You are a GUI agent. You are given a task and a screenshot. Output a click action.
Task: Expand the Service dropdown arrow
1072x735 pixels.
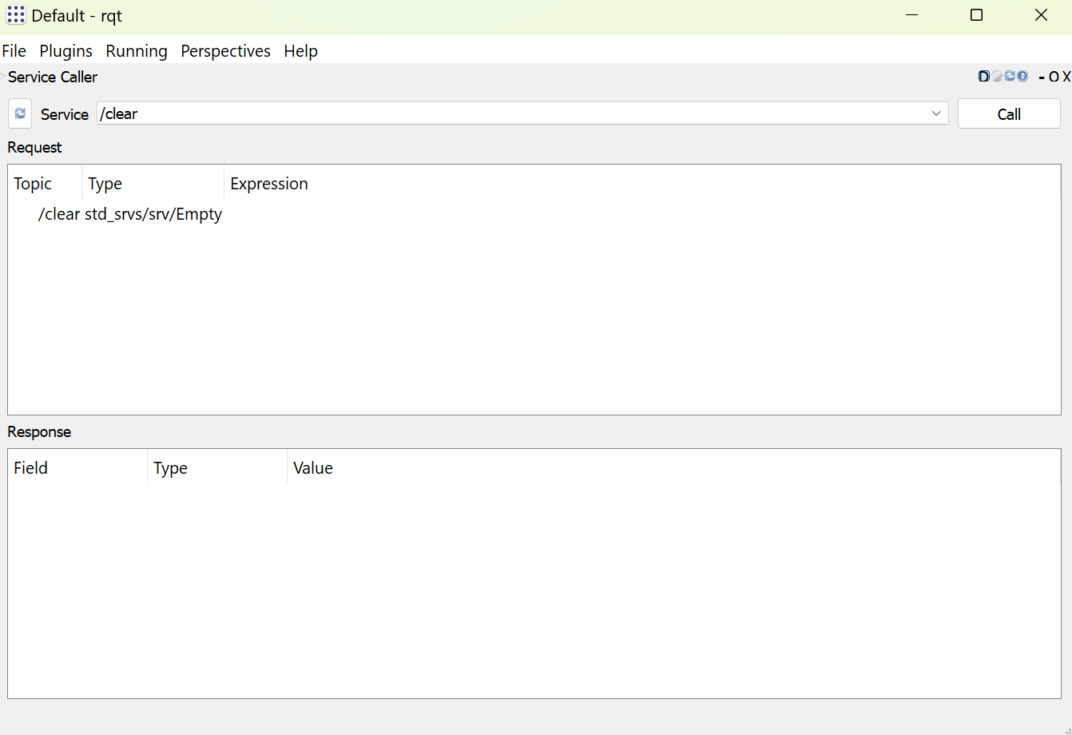(936, 114)
